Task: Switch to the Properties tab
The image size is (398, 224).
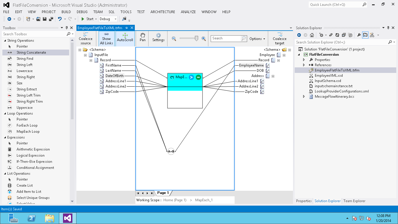Action: tap(304, 201)
